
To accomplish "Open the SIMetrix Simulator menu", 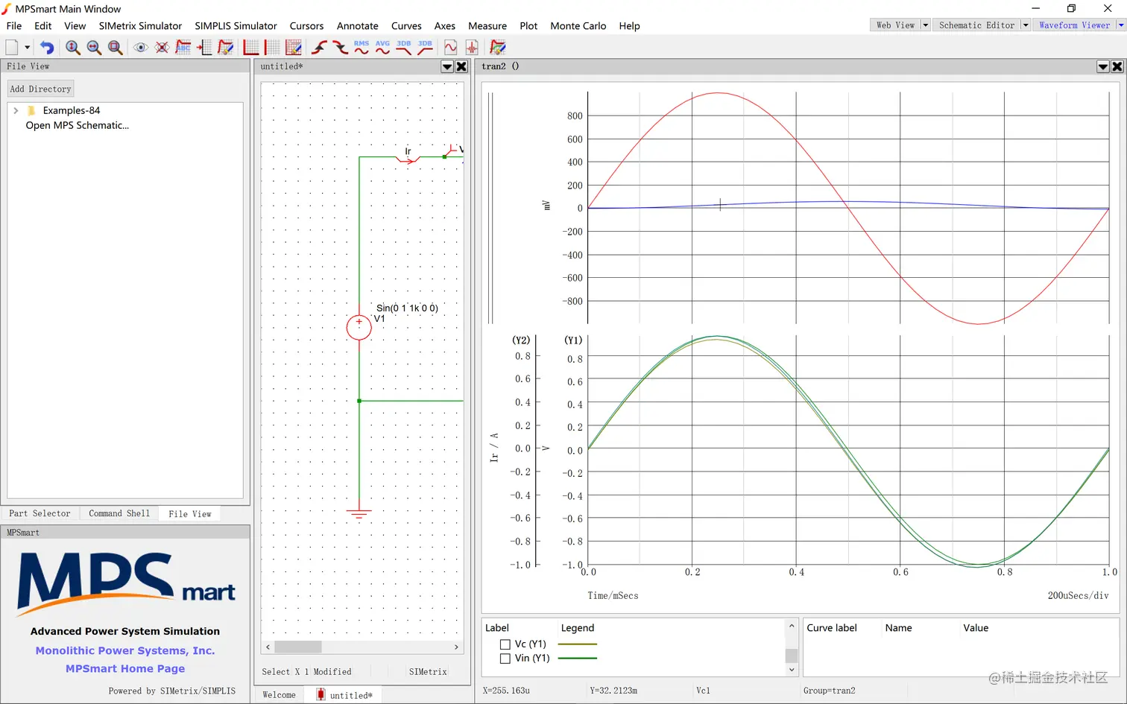I will point(140,26).
